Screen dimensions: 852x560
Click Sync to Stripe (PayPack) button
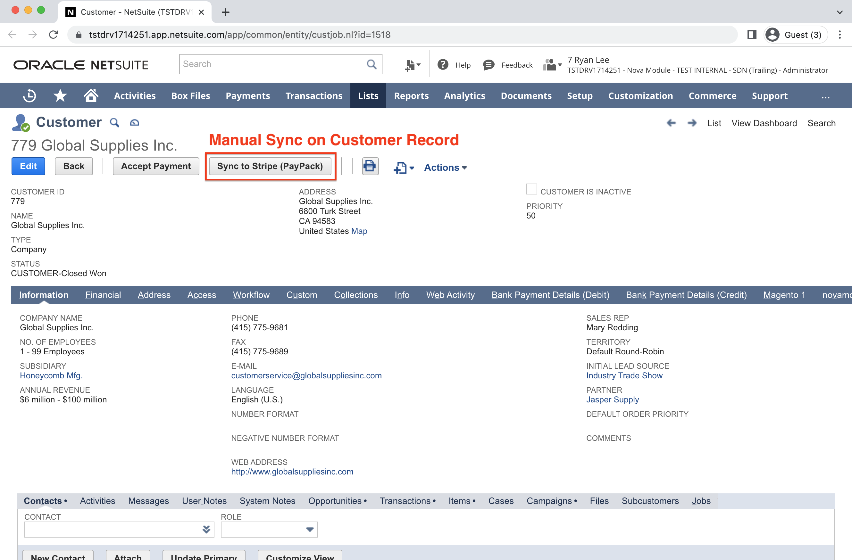pyautogui.click(x=270, y=166)
